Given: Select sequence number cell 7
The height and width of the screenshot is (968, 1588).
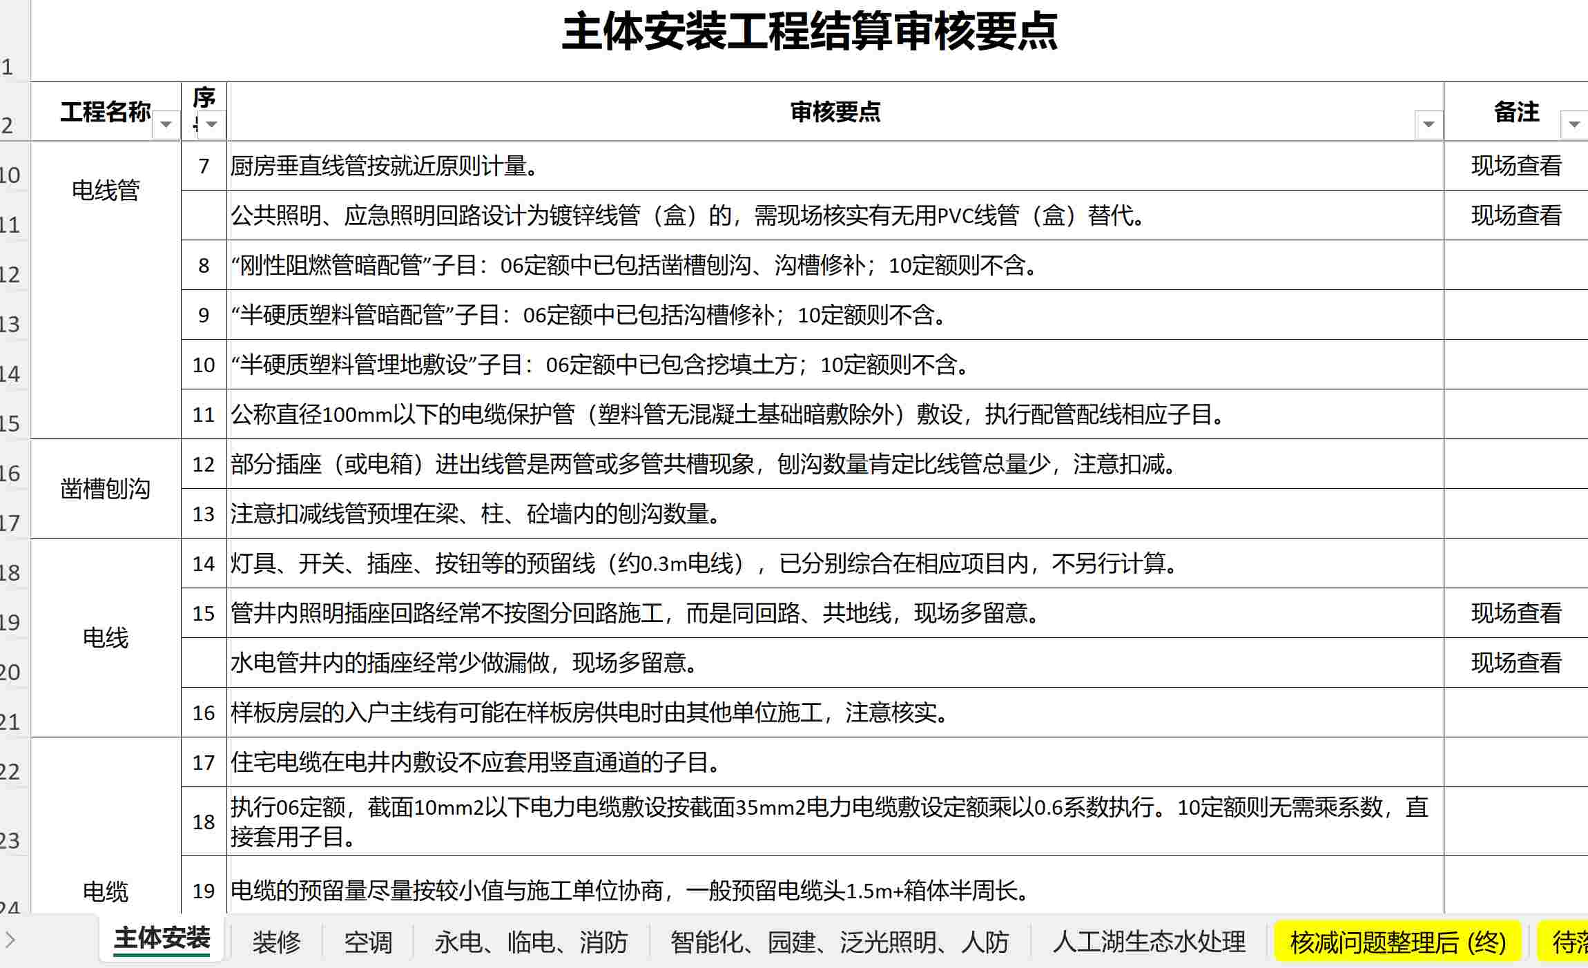Looking at the screenshot, I should (204, 166).
